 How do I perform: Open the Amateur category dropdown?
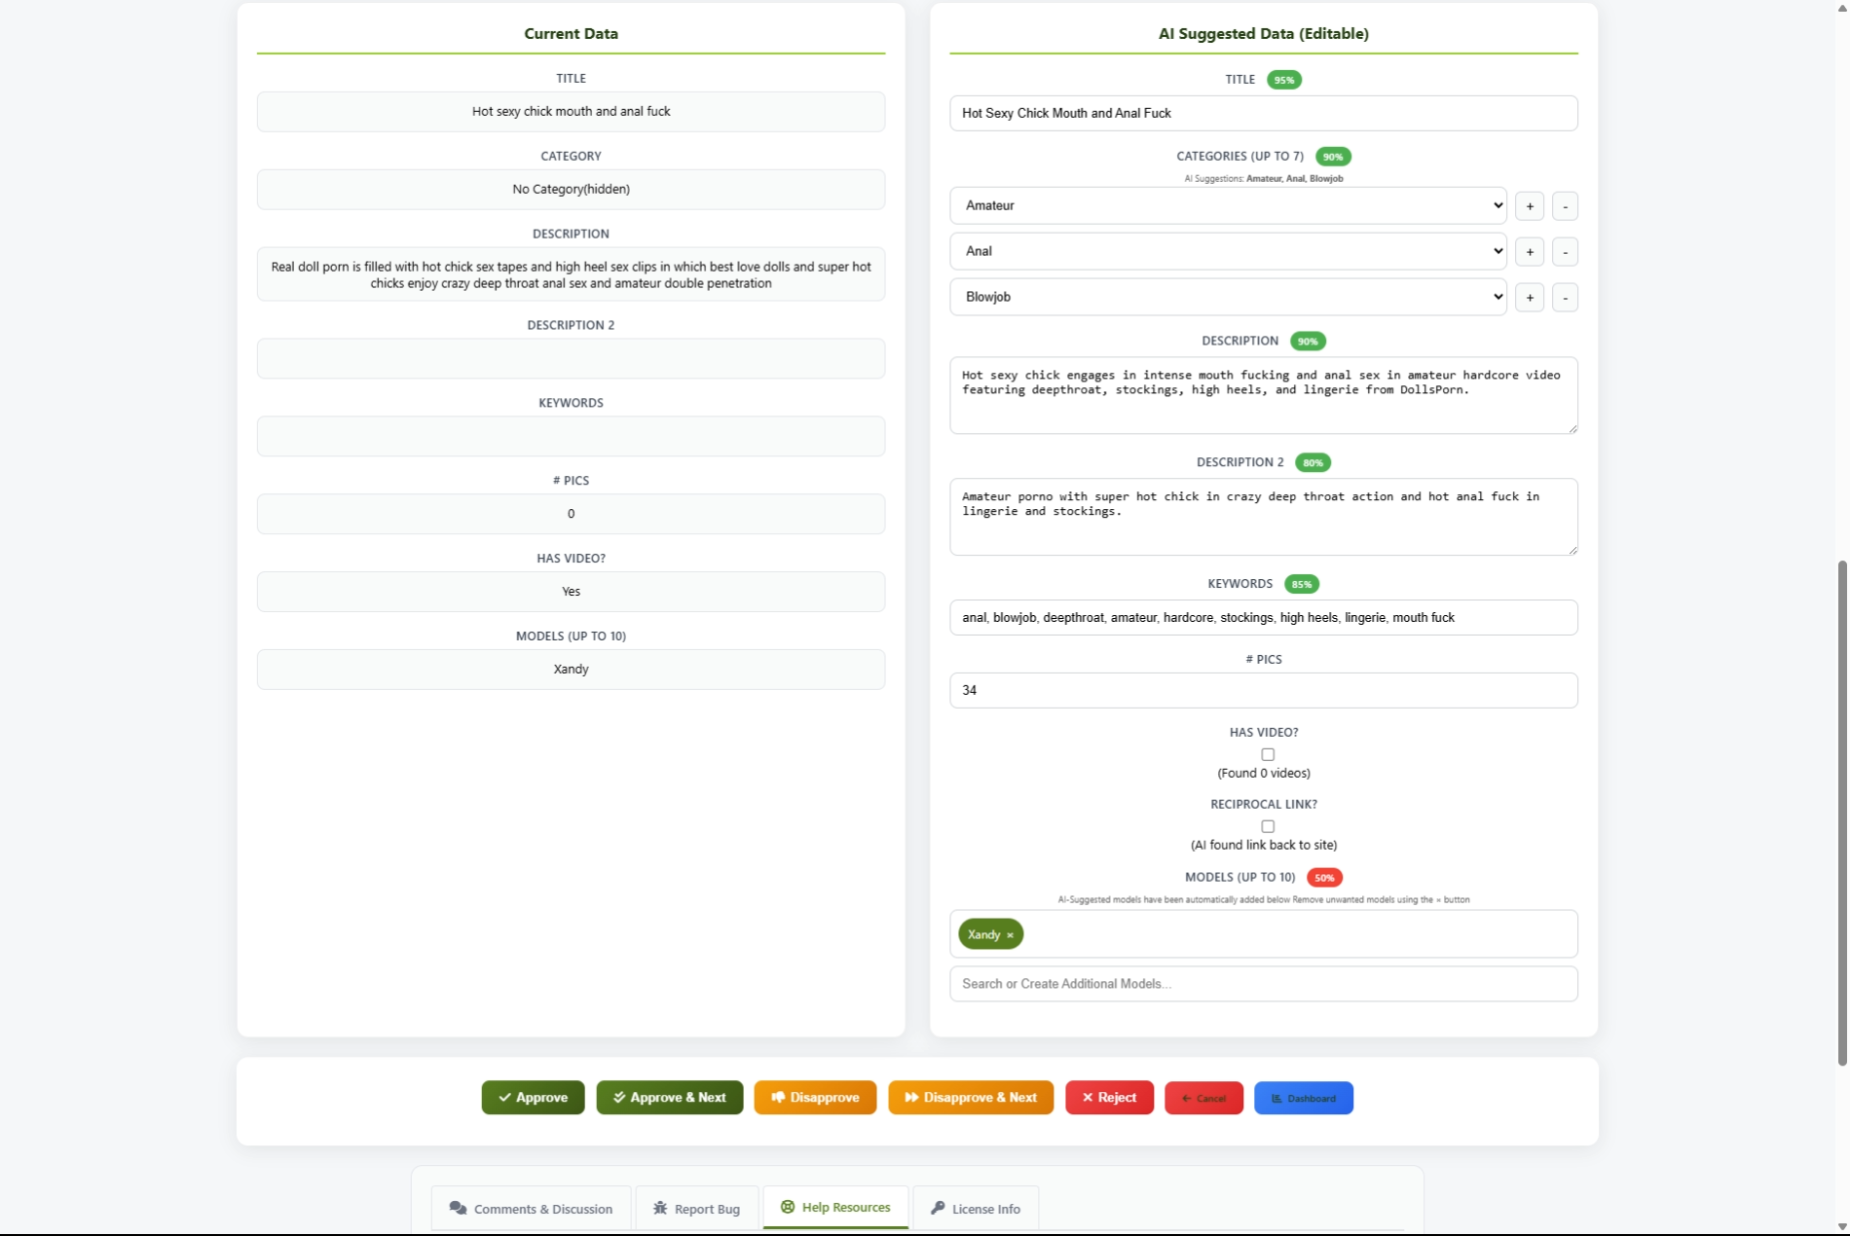tap(1227, 206)
